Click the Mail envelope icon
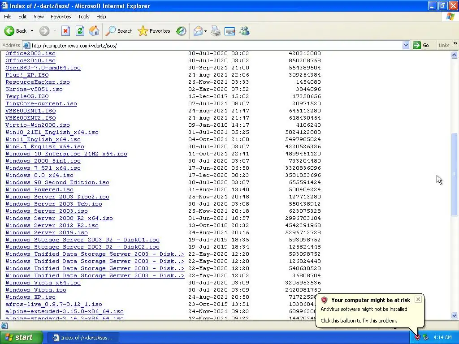This screenshot has height=344, width=459. coord(198,31)
